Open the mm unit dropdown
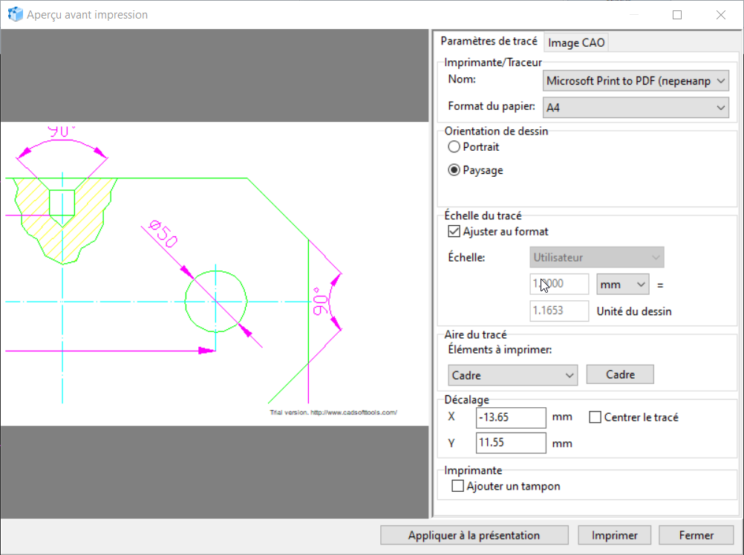 click(622, 285)
